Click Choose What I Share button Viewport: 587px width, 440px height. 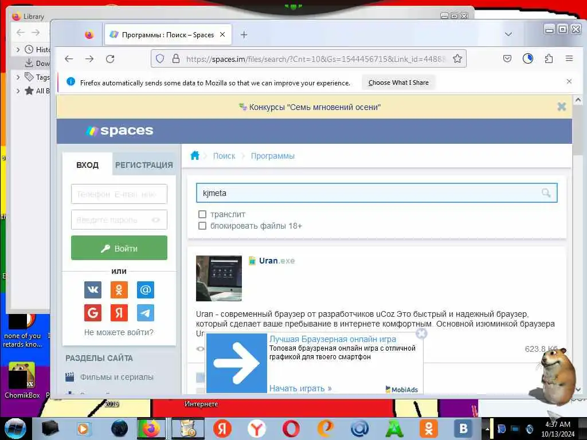tap(398, 82)
